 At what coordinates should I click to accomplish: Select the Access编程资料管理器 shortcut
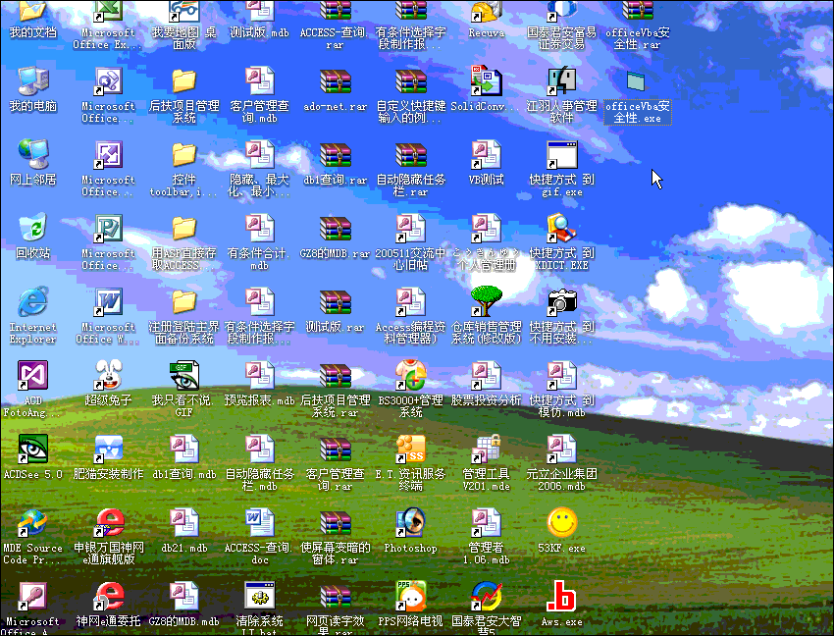pos(410,302)
